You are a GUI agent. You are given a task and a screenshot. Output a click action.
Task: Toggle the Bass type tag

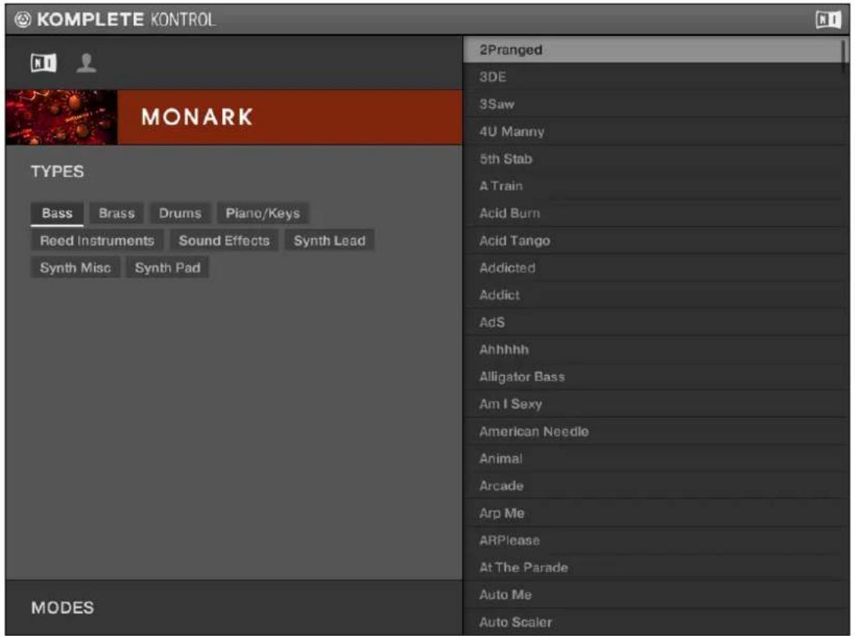(x=57, y=213)
